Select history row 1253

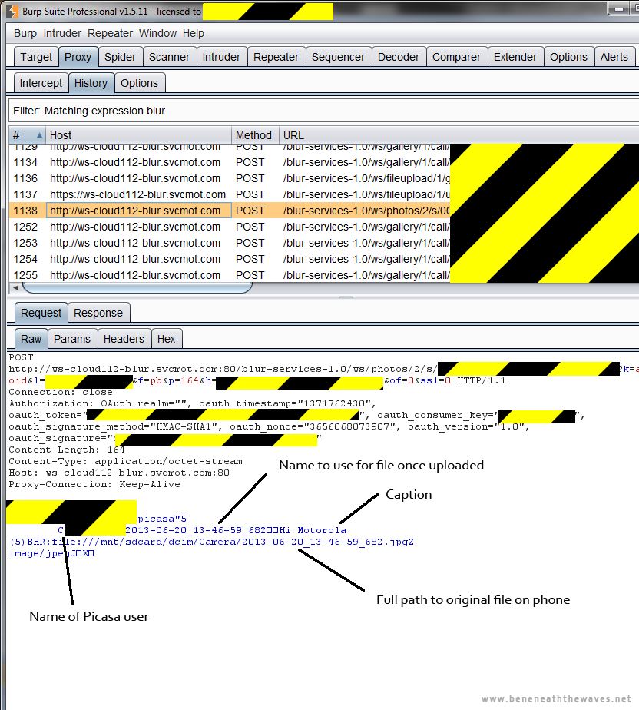[230, 243]
